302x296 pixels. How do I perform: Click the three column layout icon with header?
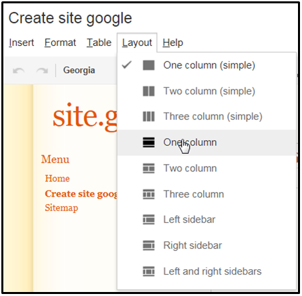148,194
